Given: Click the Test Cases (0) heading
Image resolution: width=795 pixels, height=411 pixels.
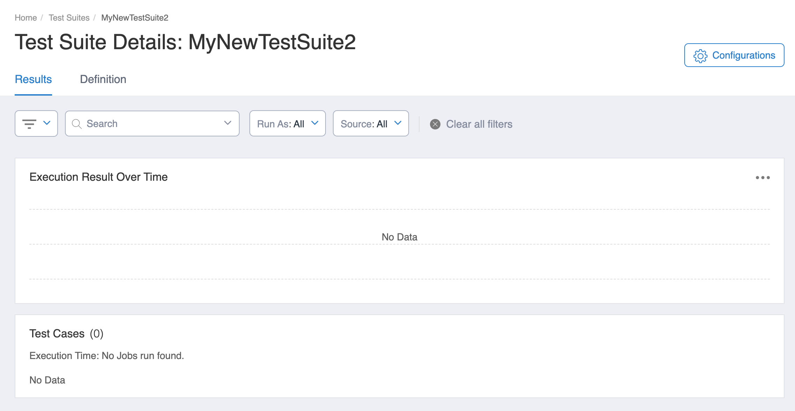Looking at the screenshot, I should (66, 334).
